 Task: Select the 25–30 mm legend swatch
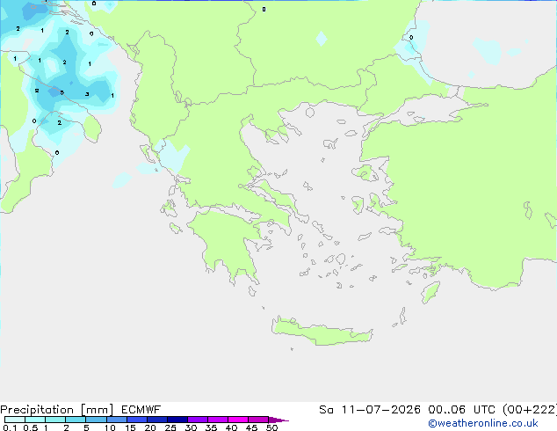[177, 420]
